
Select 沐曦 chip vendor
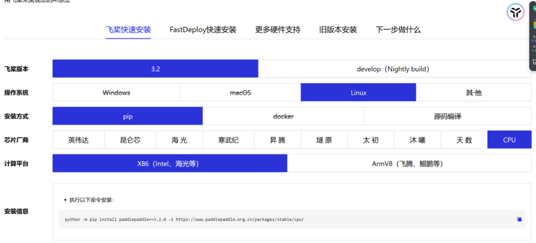pyautogui.click(x=418, y=140)
